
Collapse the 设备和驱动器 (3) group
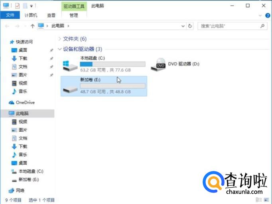point(60,49)
